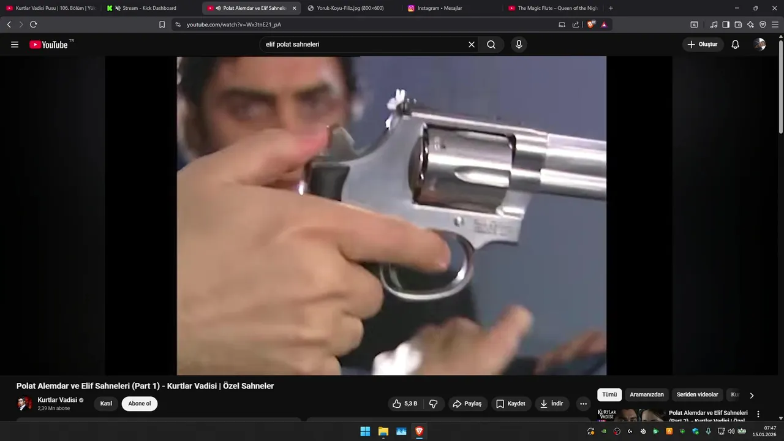Screen dimensions: 784x441
Task: Go to the YouTube home logo
Action: click(48, 44)
